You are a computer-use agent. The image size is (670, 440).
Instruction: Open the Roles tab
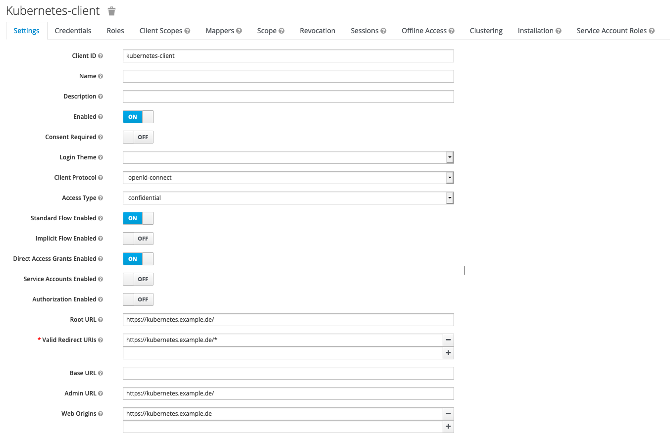coord(115,31)
